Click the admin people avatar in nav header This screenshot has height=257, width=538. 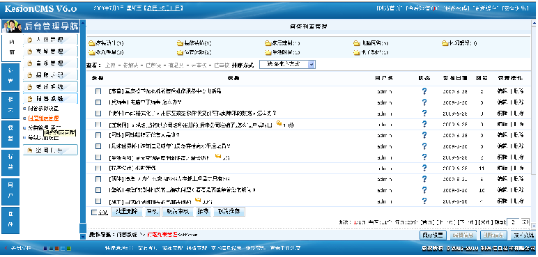point(12,26)
